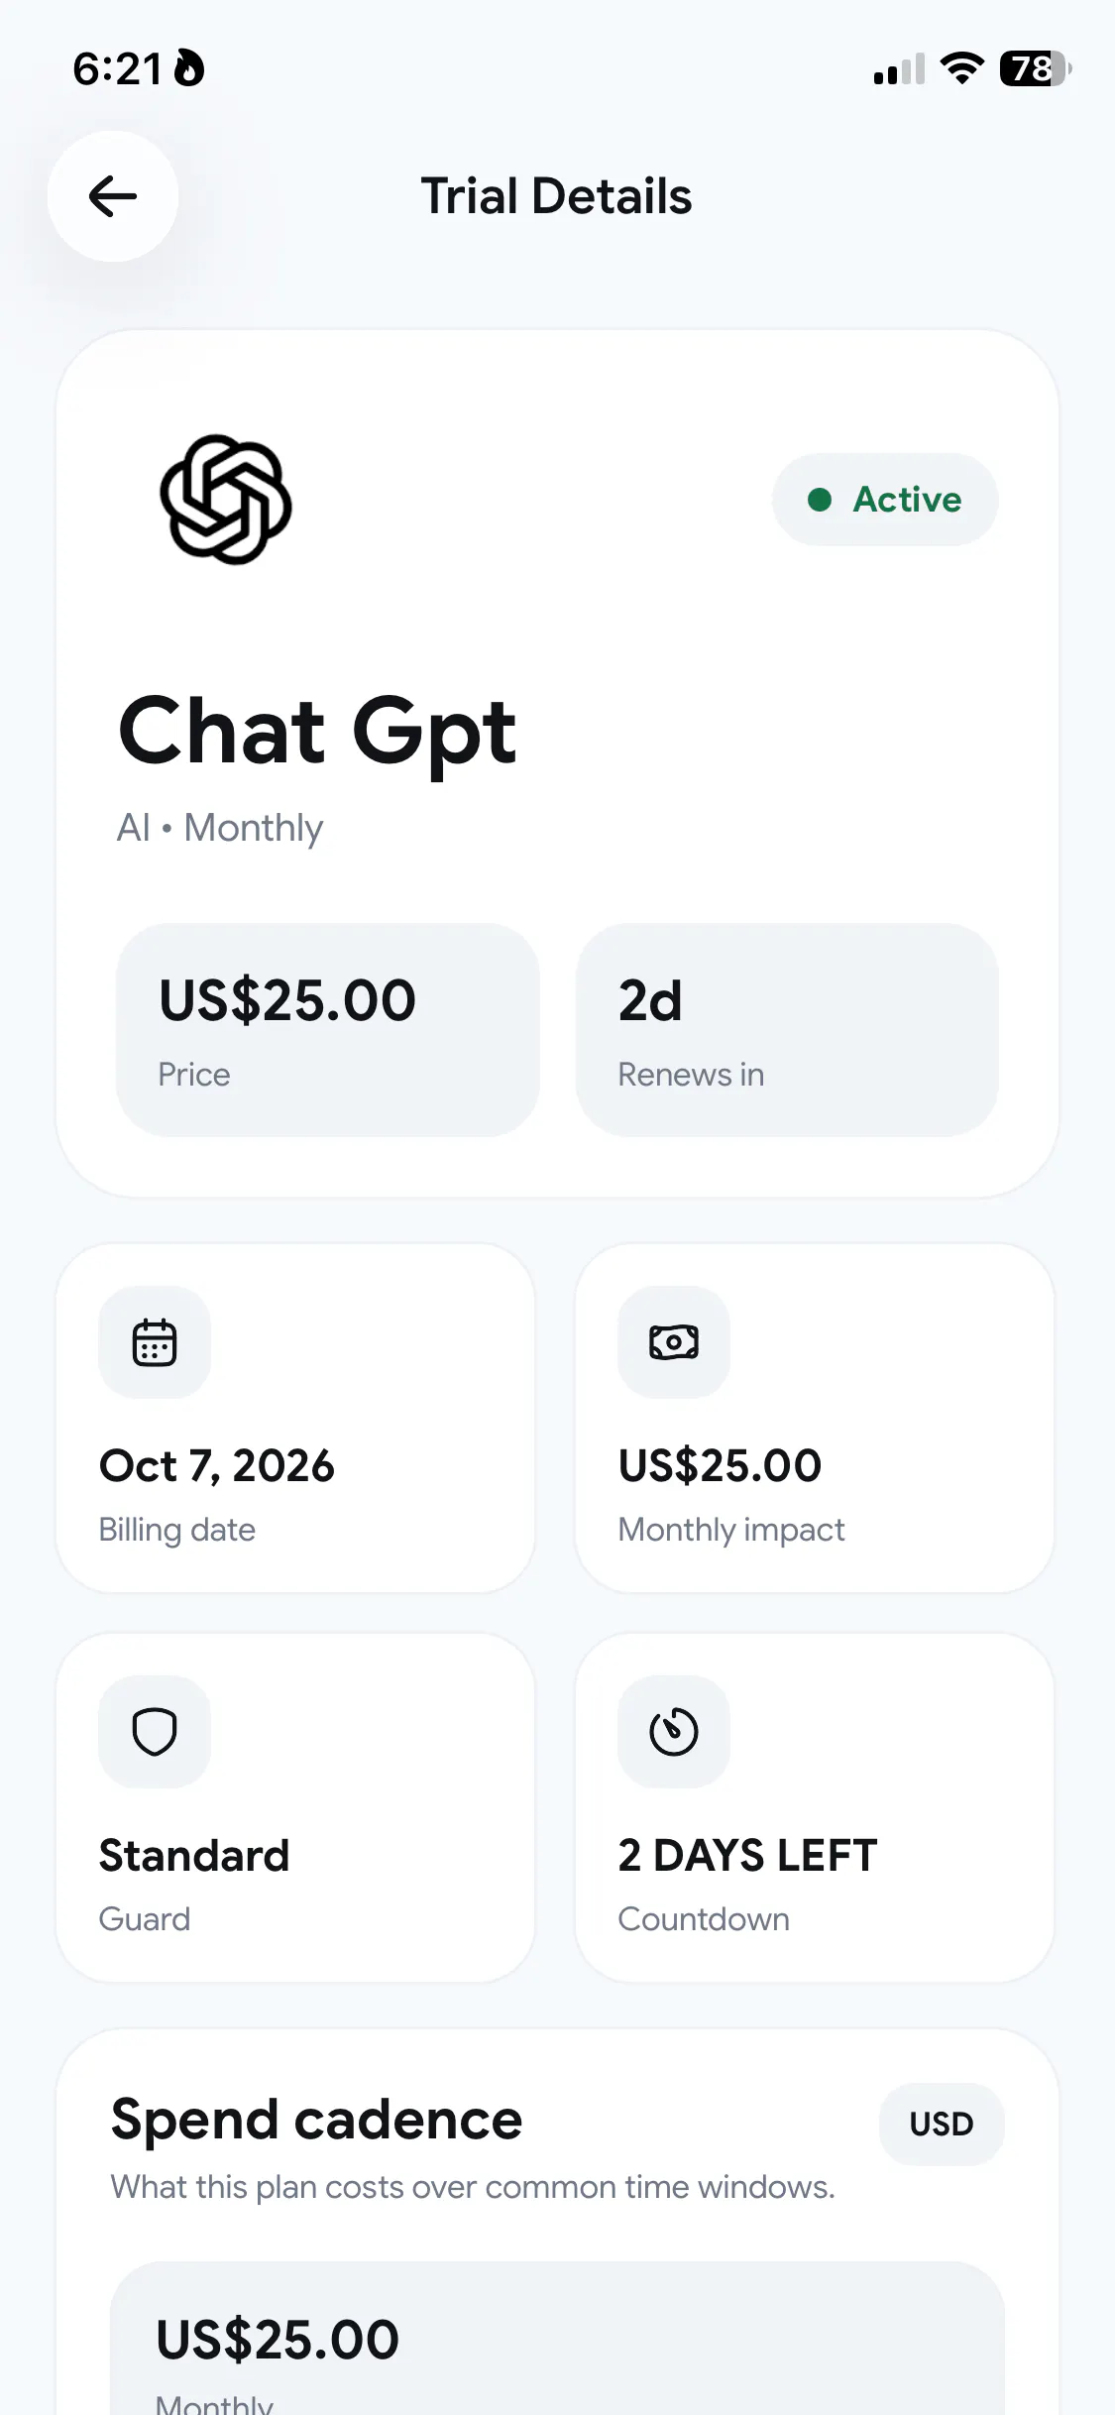Tap the ChatGPT logo icon
The height and width of the screenshot is (2415, 1115).
click(226, 500)
